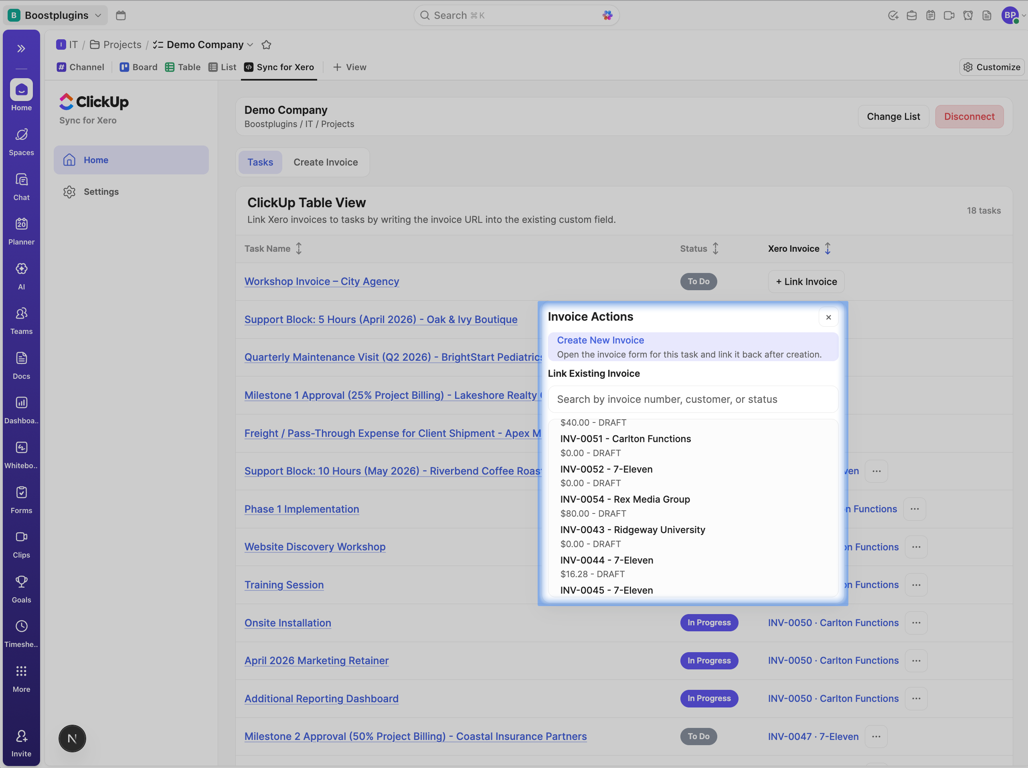Click the AI assistant icon in search bar
This screenshot has height=768, width=1028.
coord(607,15)
